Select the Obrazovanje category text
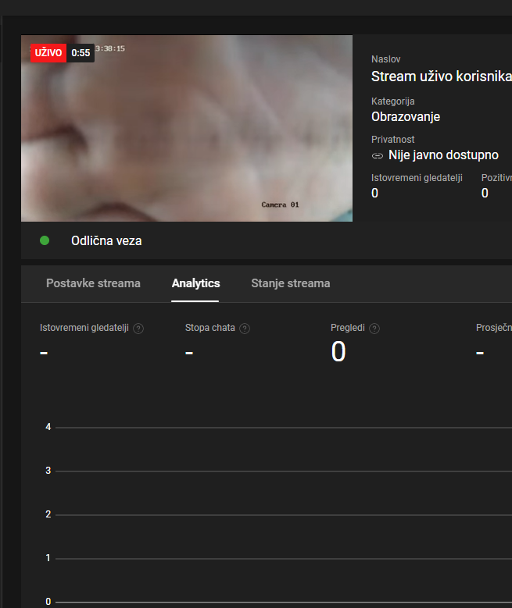This screenshot has width=512, height=608. click(406, 116)
